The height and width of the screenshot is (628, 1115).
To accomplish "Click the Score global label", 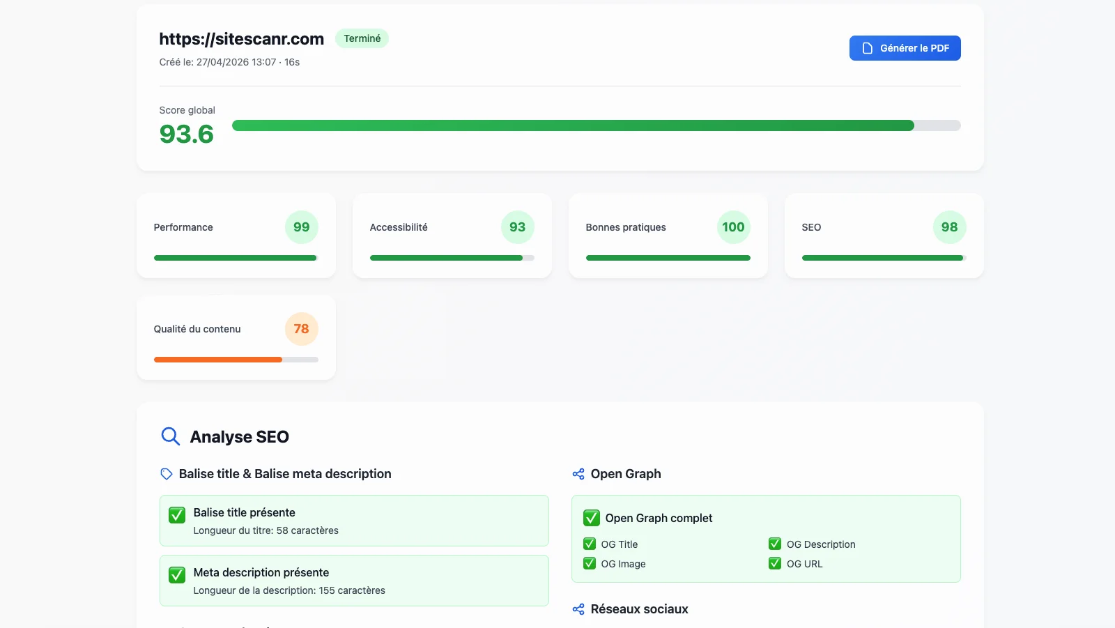I will (187, 110).
